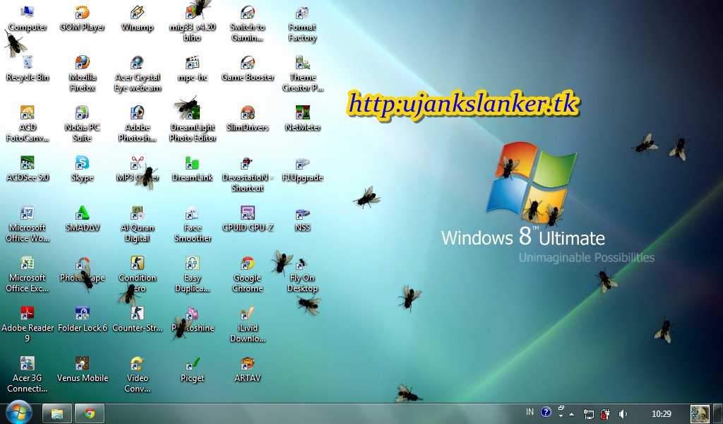Click the NSS desktop icon
The image size is (723, 424).
(x=302, y=218)
